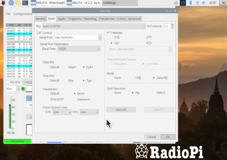Choose Default handshake option
This screenshot has width=227, height=160.
tap(52, 94)
